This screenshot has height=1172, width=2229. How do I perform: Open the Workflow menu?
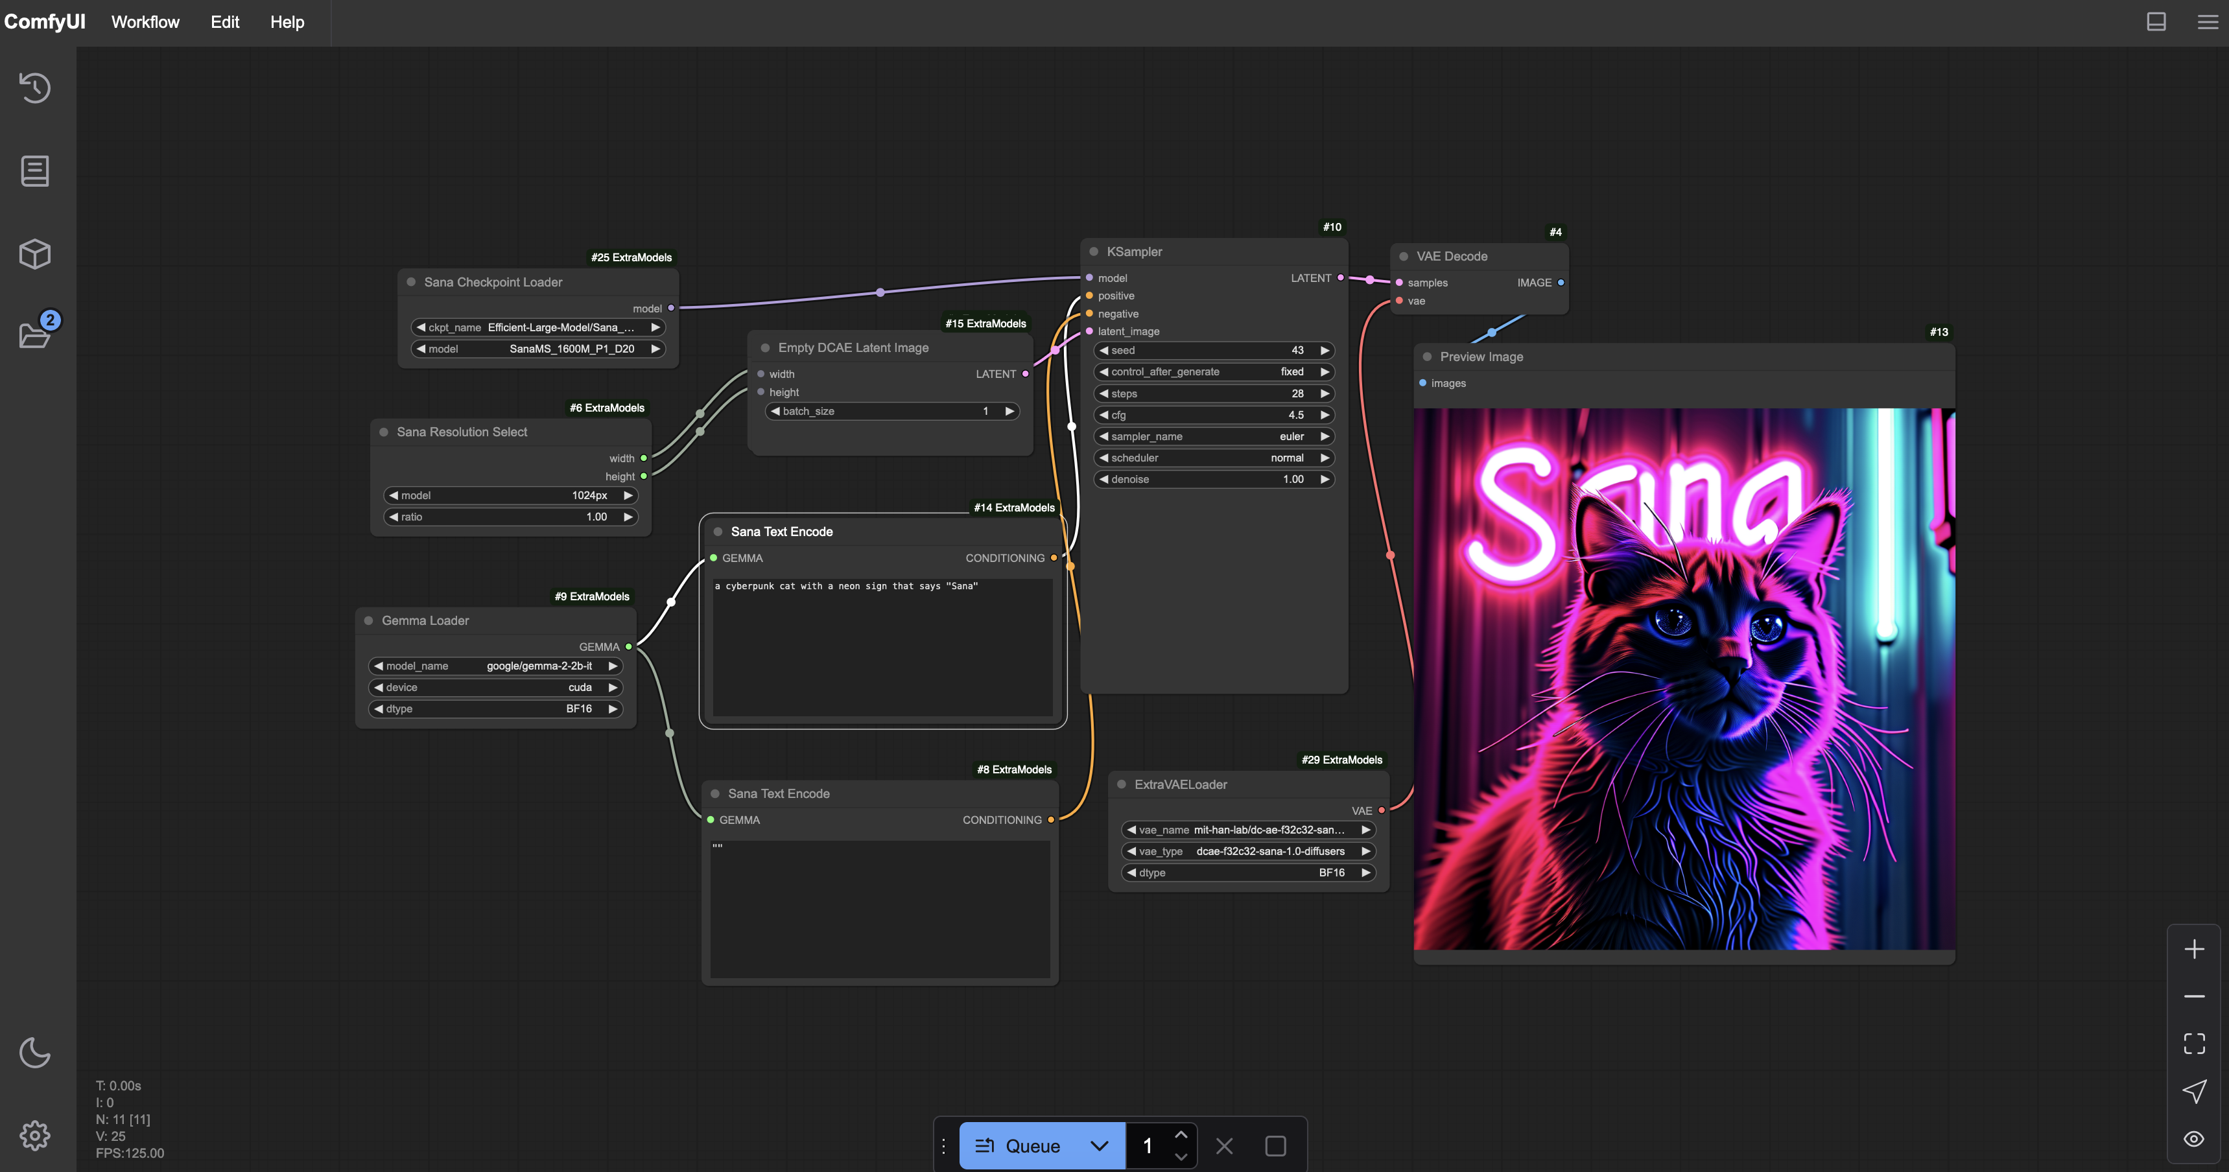click(145, 21)
